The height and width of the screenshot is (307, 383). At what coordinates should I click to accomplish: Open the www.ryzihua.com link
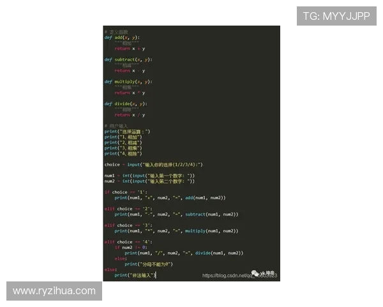54,291
